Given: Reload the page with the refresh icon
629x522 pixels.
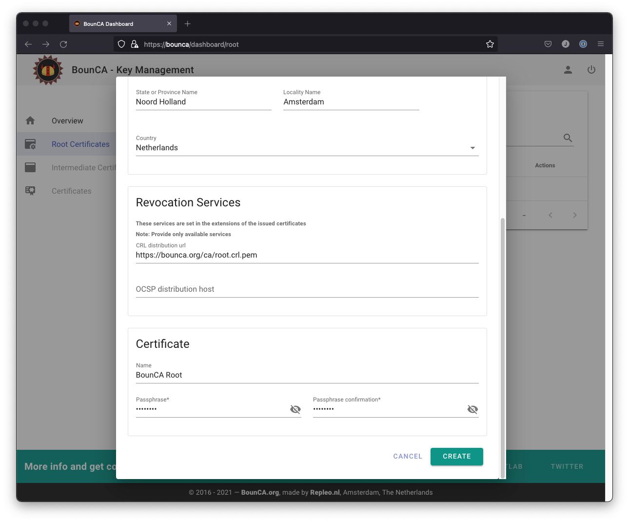Looking at the screenshot, I should coord(63,44).
